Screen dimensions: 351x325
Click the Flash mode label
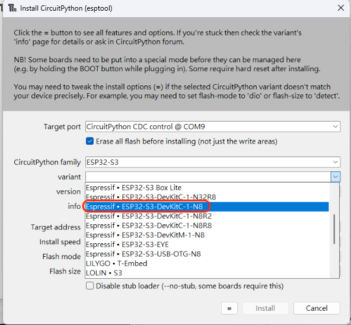point(61,256)
